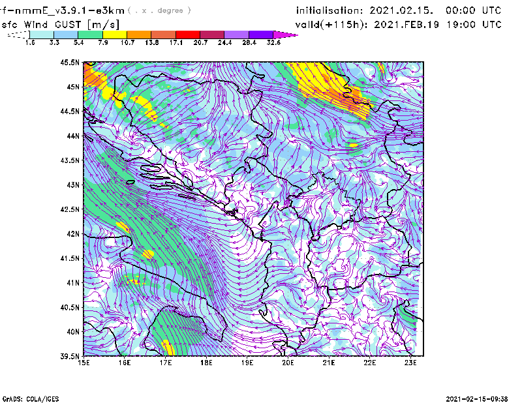Click the orange 10.7–13.8 legend swatch
Image resolution: width=522 pixels, height=403 pixels.
[x=139, y=35]
